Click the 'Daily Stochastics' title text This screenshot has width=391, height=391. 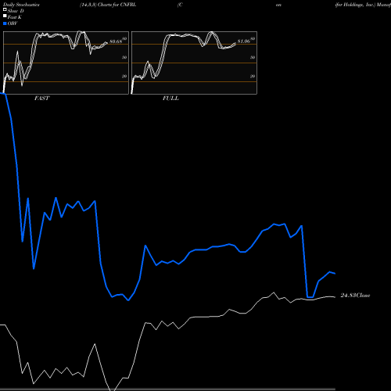tap(21, 5)
